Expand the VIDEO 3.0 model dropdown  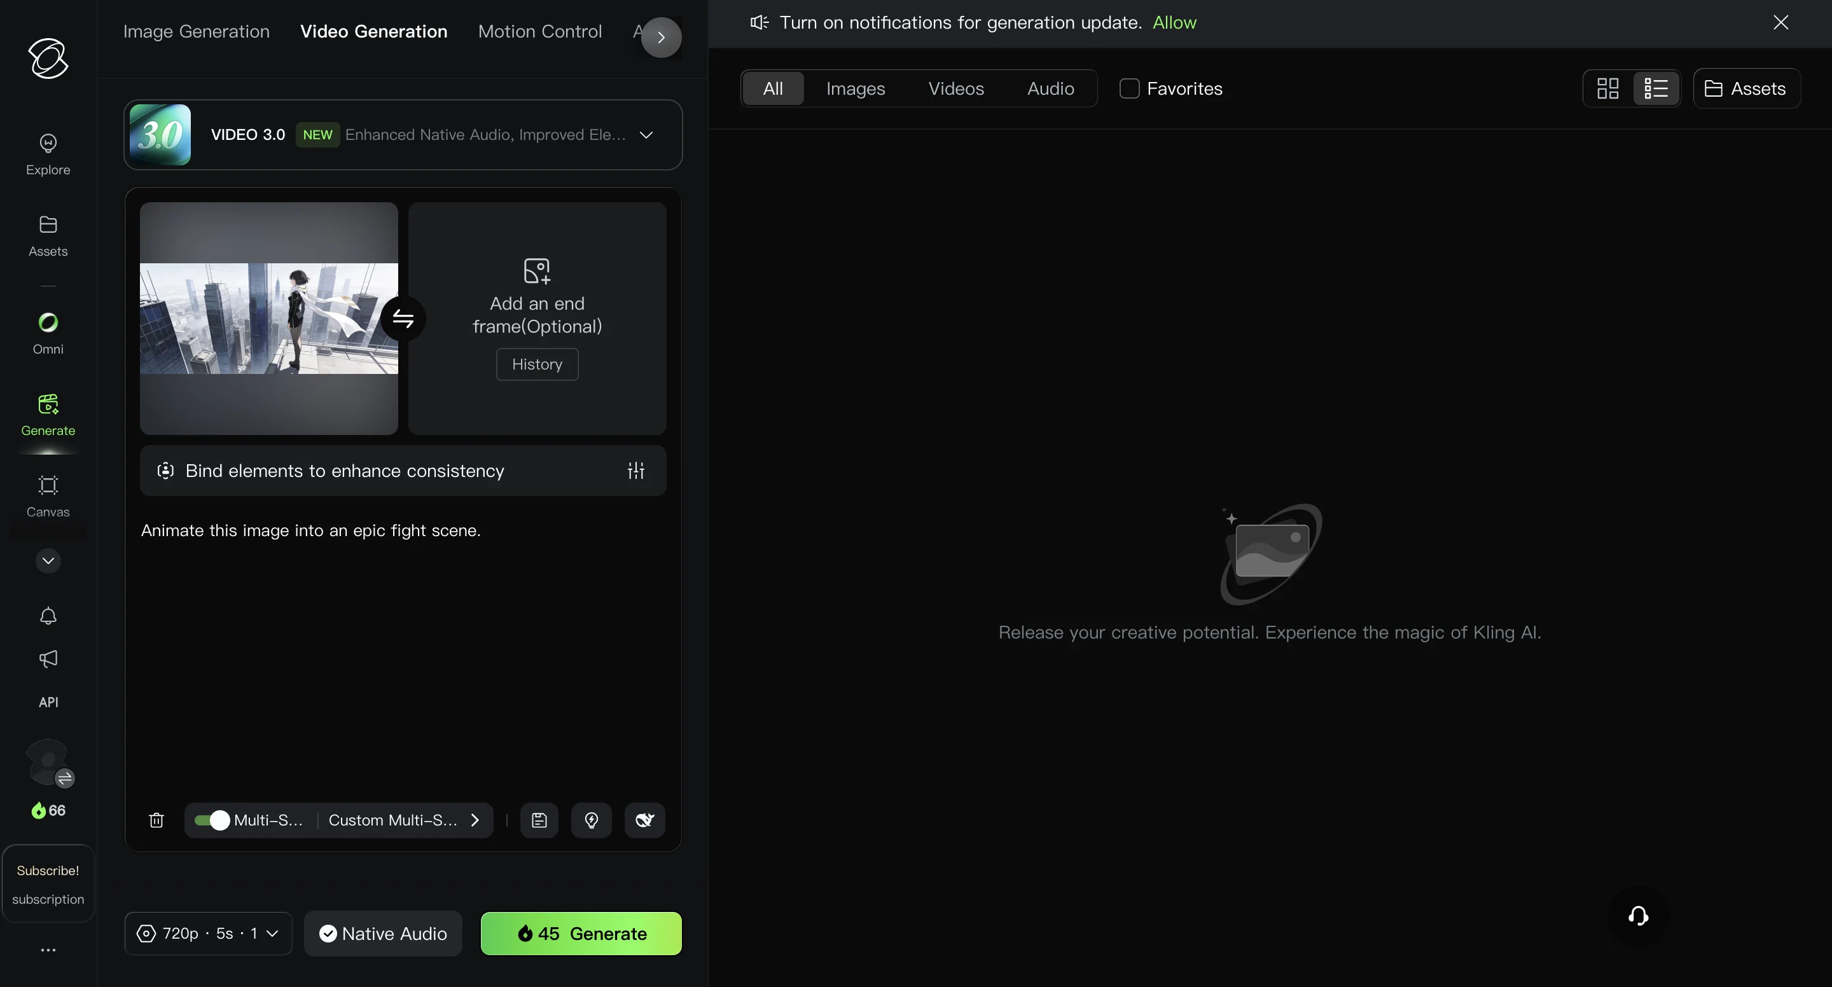[x=646, y=134]
